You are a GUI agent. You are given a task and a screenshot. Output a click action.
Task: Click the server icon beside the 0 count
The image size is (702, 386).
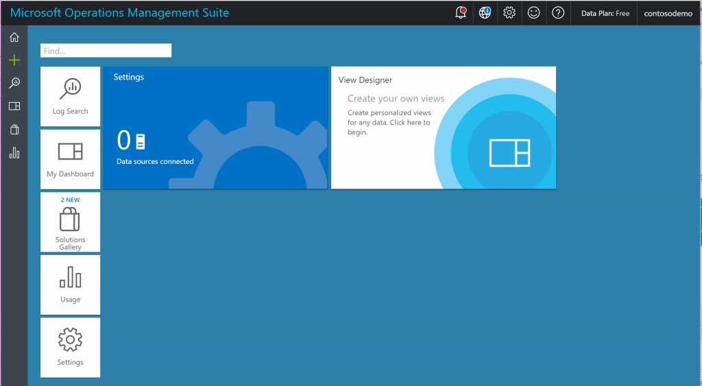[x=140, y=141]
